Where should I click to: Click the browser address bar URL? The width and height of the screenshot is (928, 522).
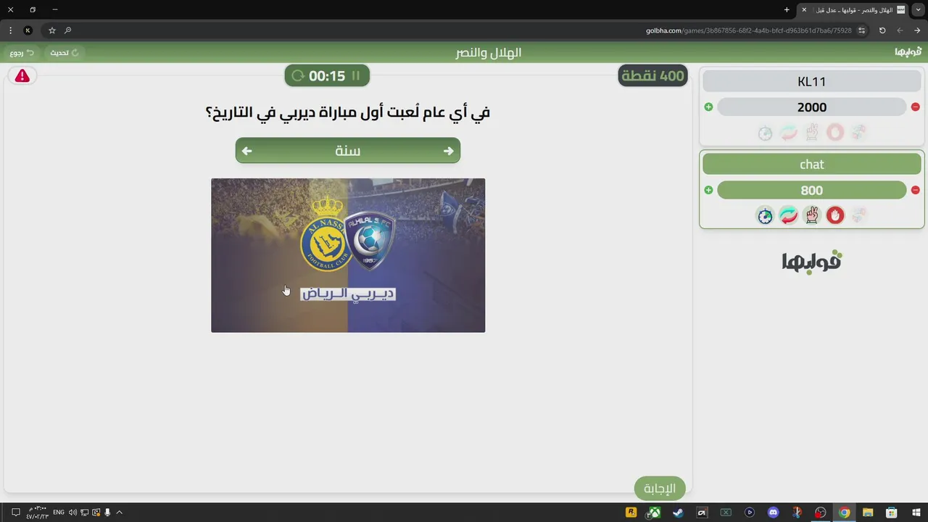(x=748, y=30)
